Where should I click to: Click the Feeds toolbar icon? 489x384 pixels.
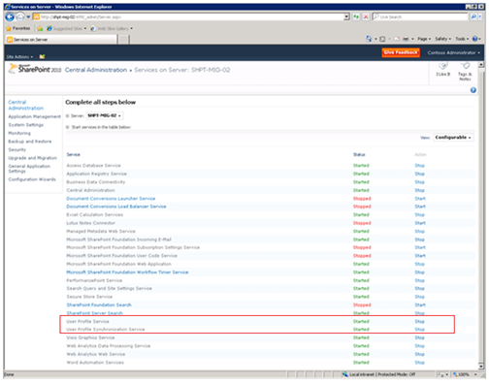pyautogui.click(x=382, y=39)
